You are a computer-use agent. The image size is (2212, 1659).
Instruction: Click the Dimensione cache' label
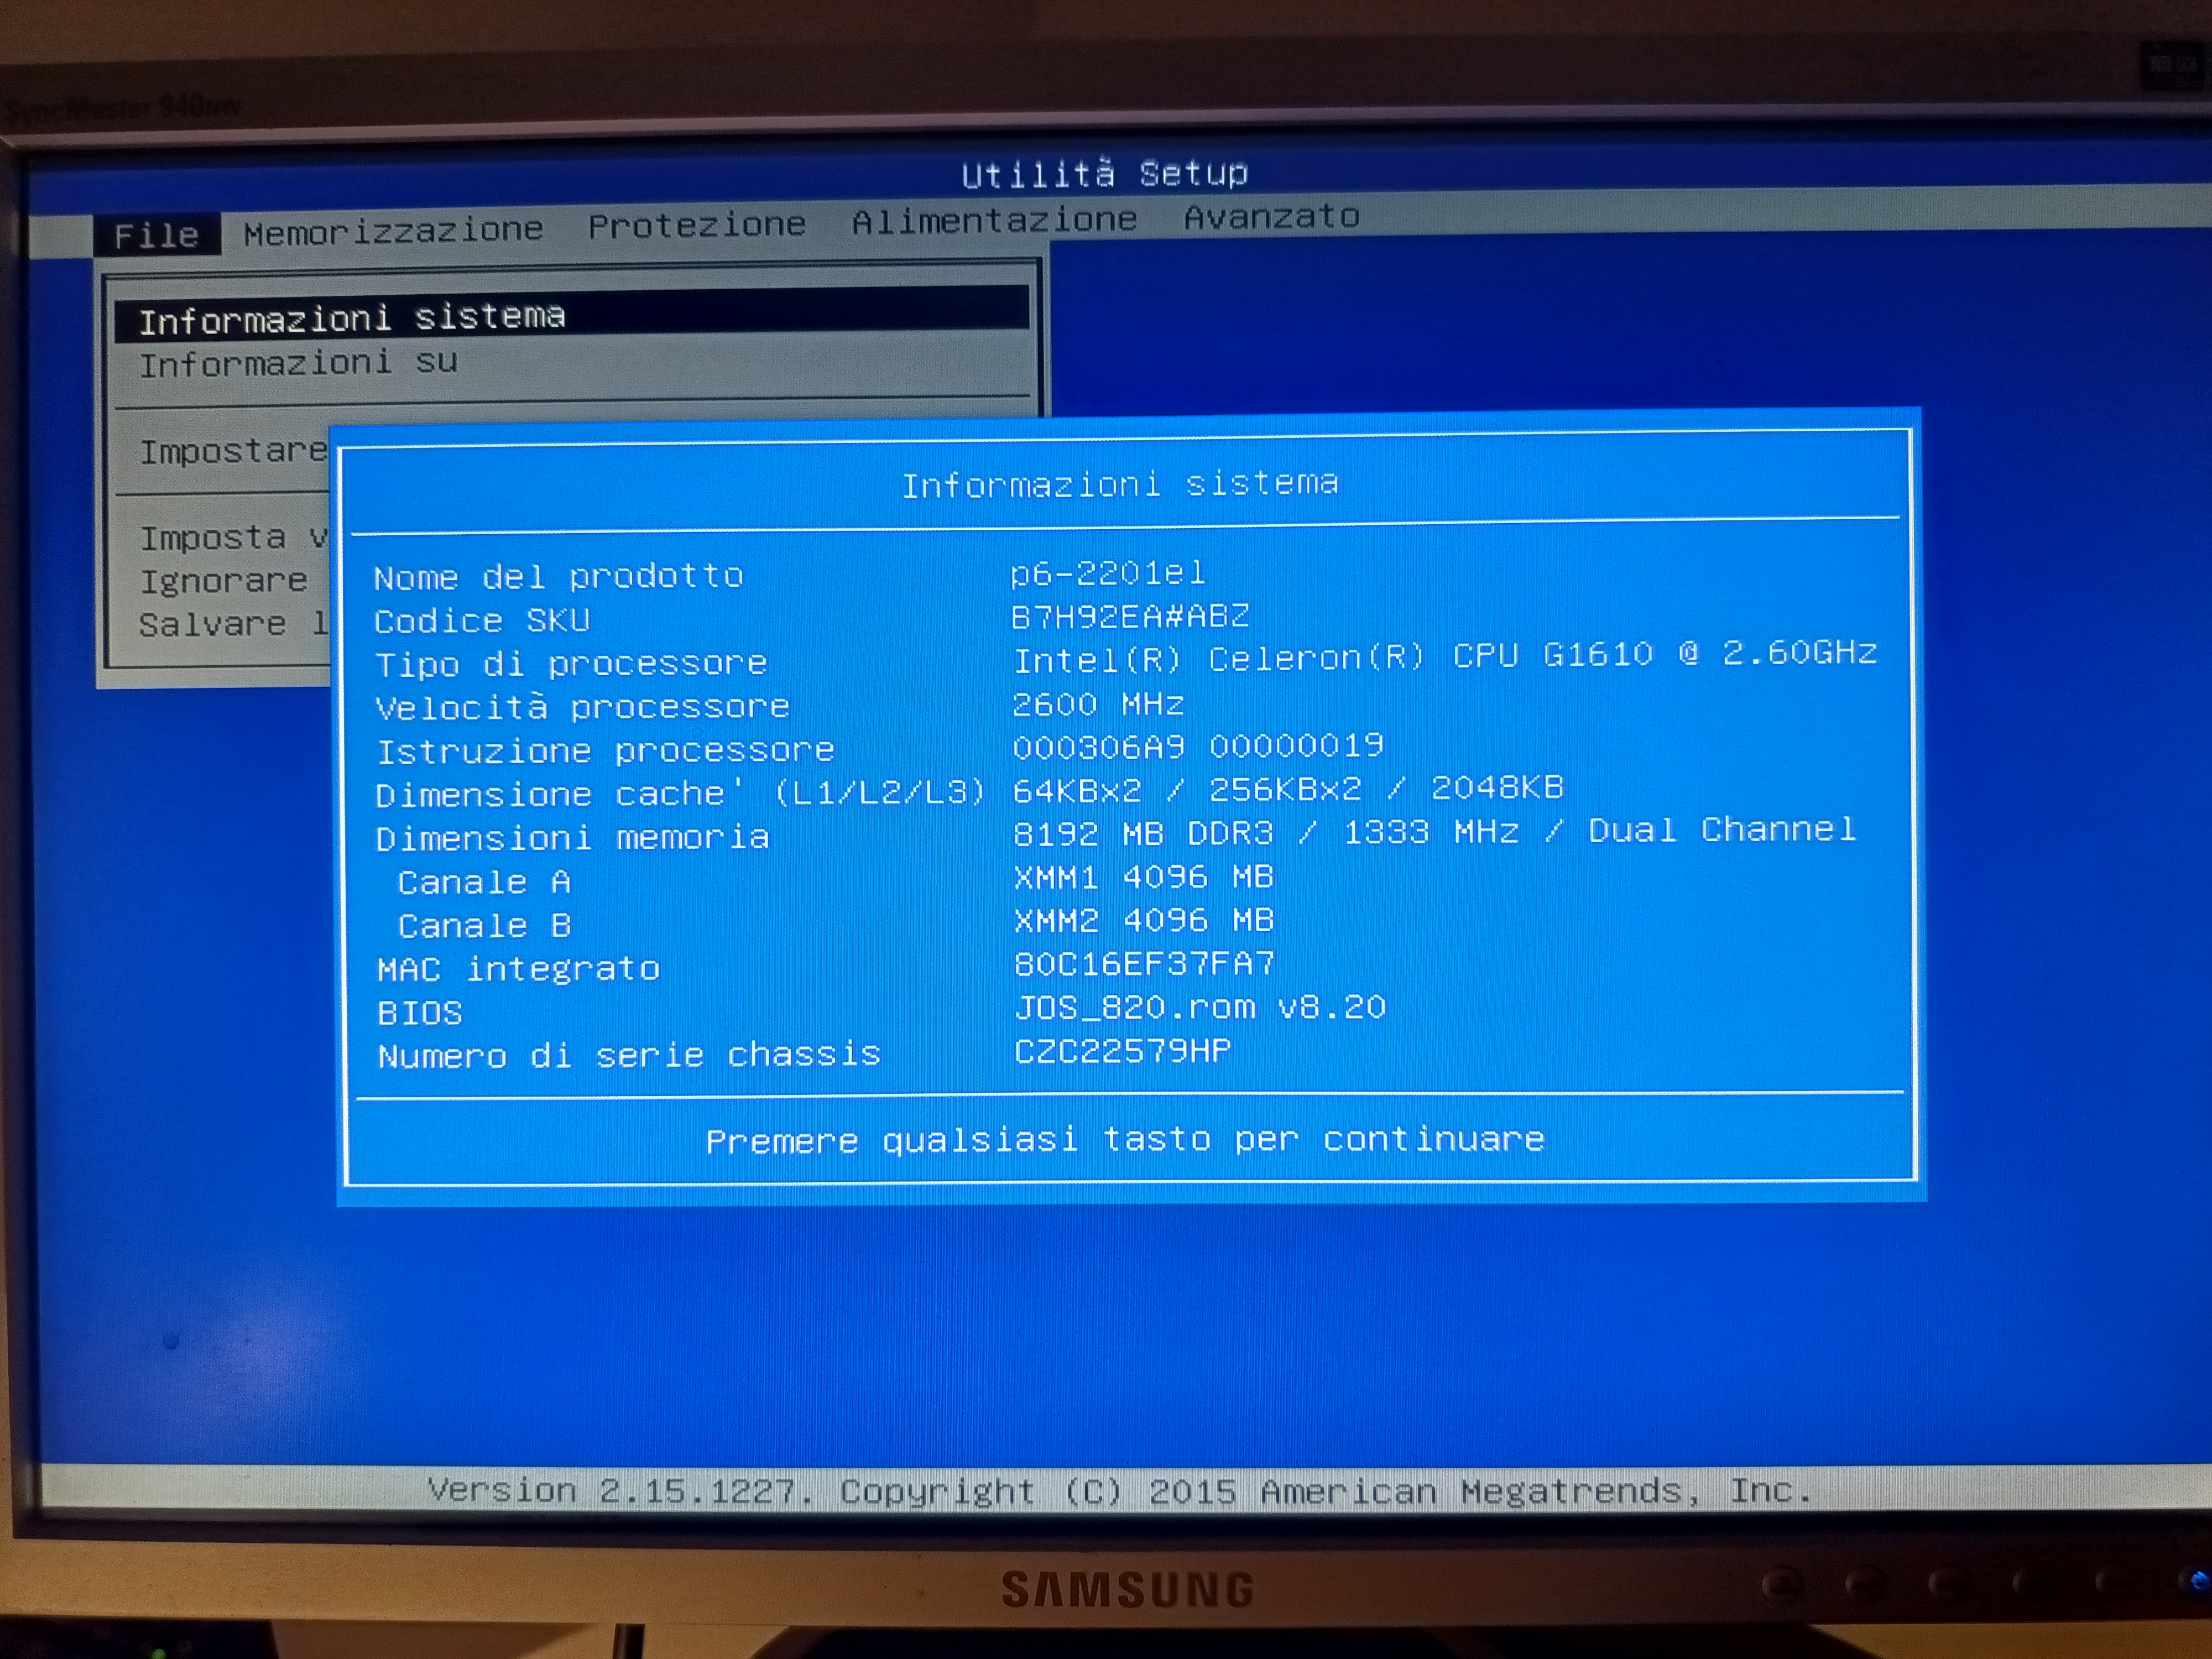pyautogui.click(x=680, y=794)
